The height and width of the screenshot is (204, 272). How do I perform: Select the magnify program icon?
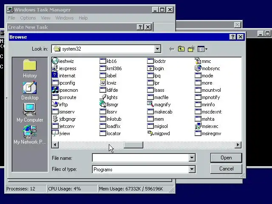[150, 105]
